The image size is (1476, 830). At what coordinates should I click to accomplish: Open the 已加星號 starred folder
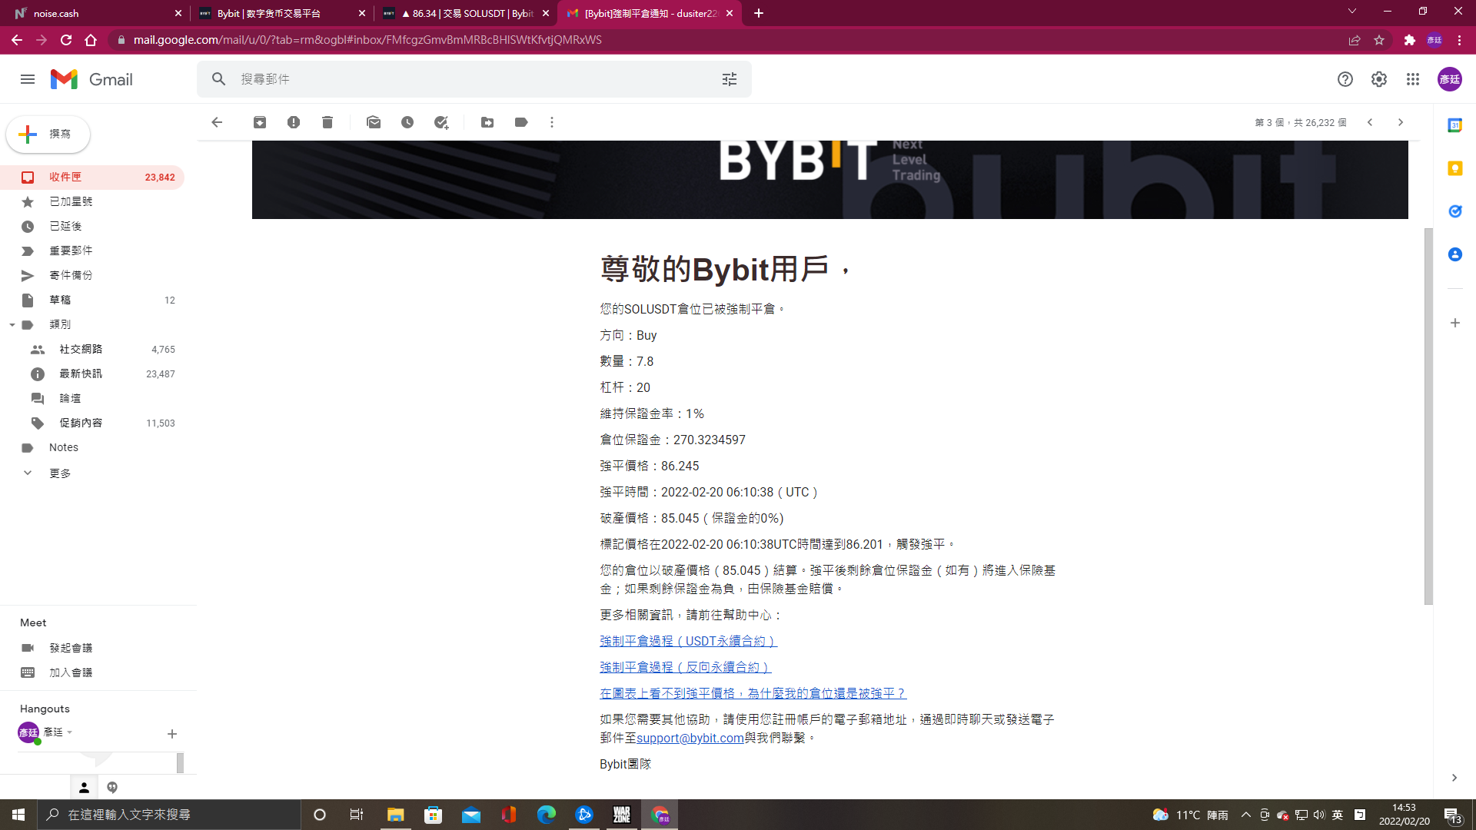92,202
